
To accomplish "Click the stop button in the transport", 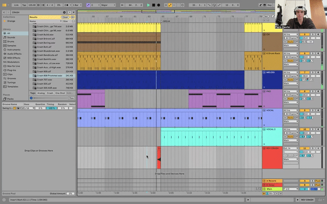I will [153, 5].
